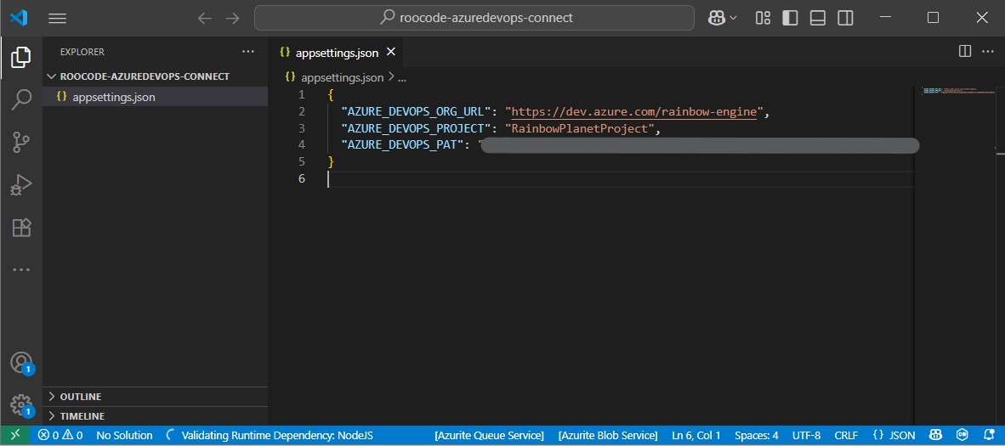Screen dimensions: 1005x446
Task: Click the dev.azure.com/rainbow-engine URL link
Action: tap(634, 112)
